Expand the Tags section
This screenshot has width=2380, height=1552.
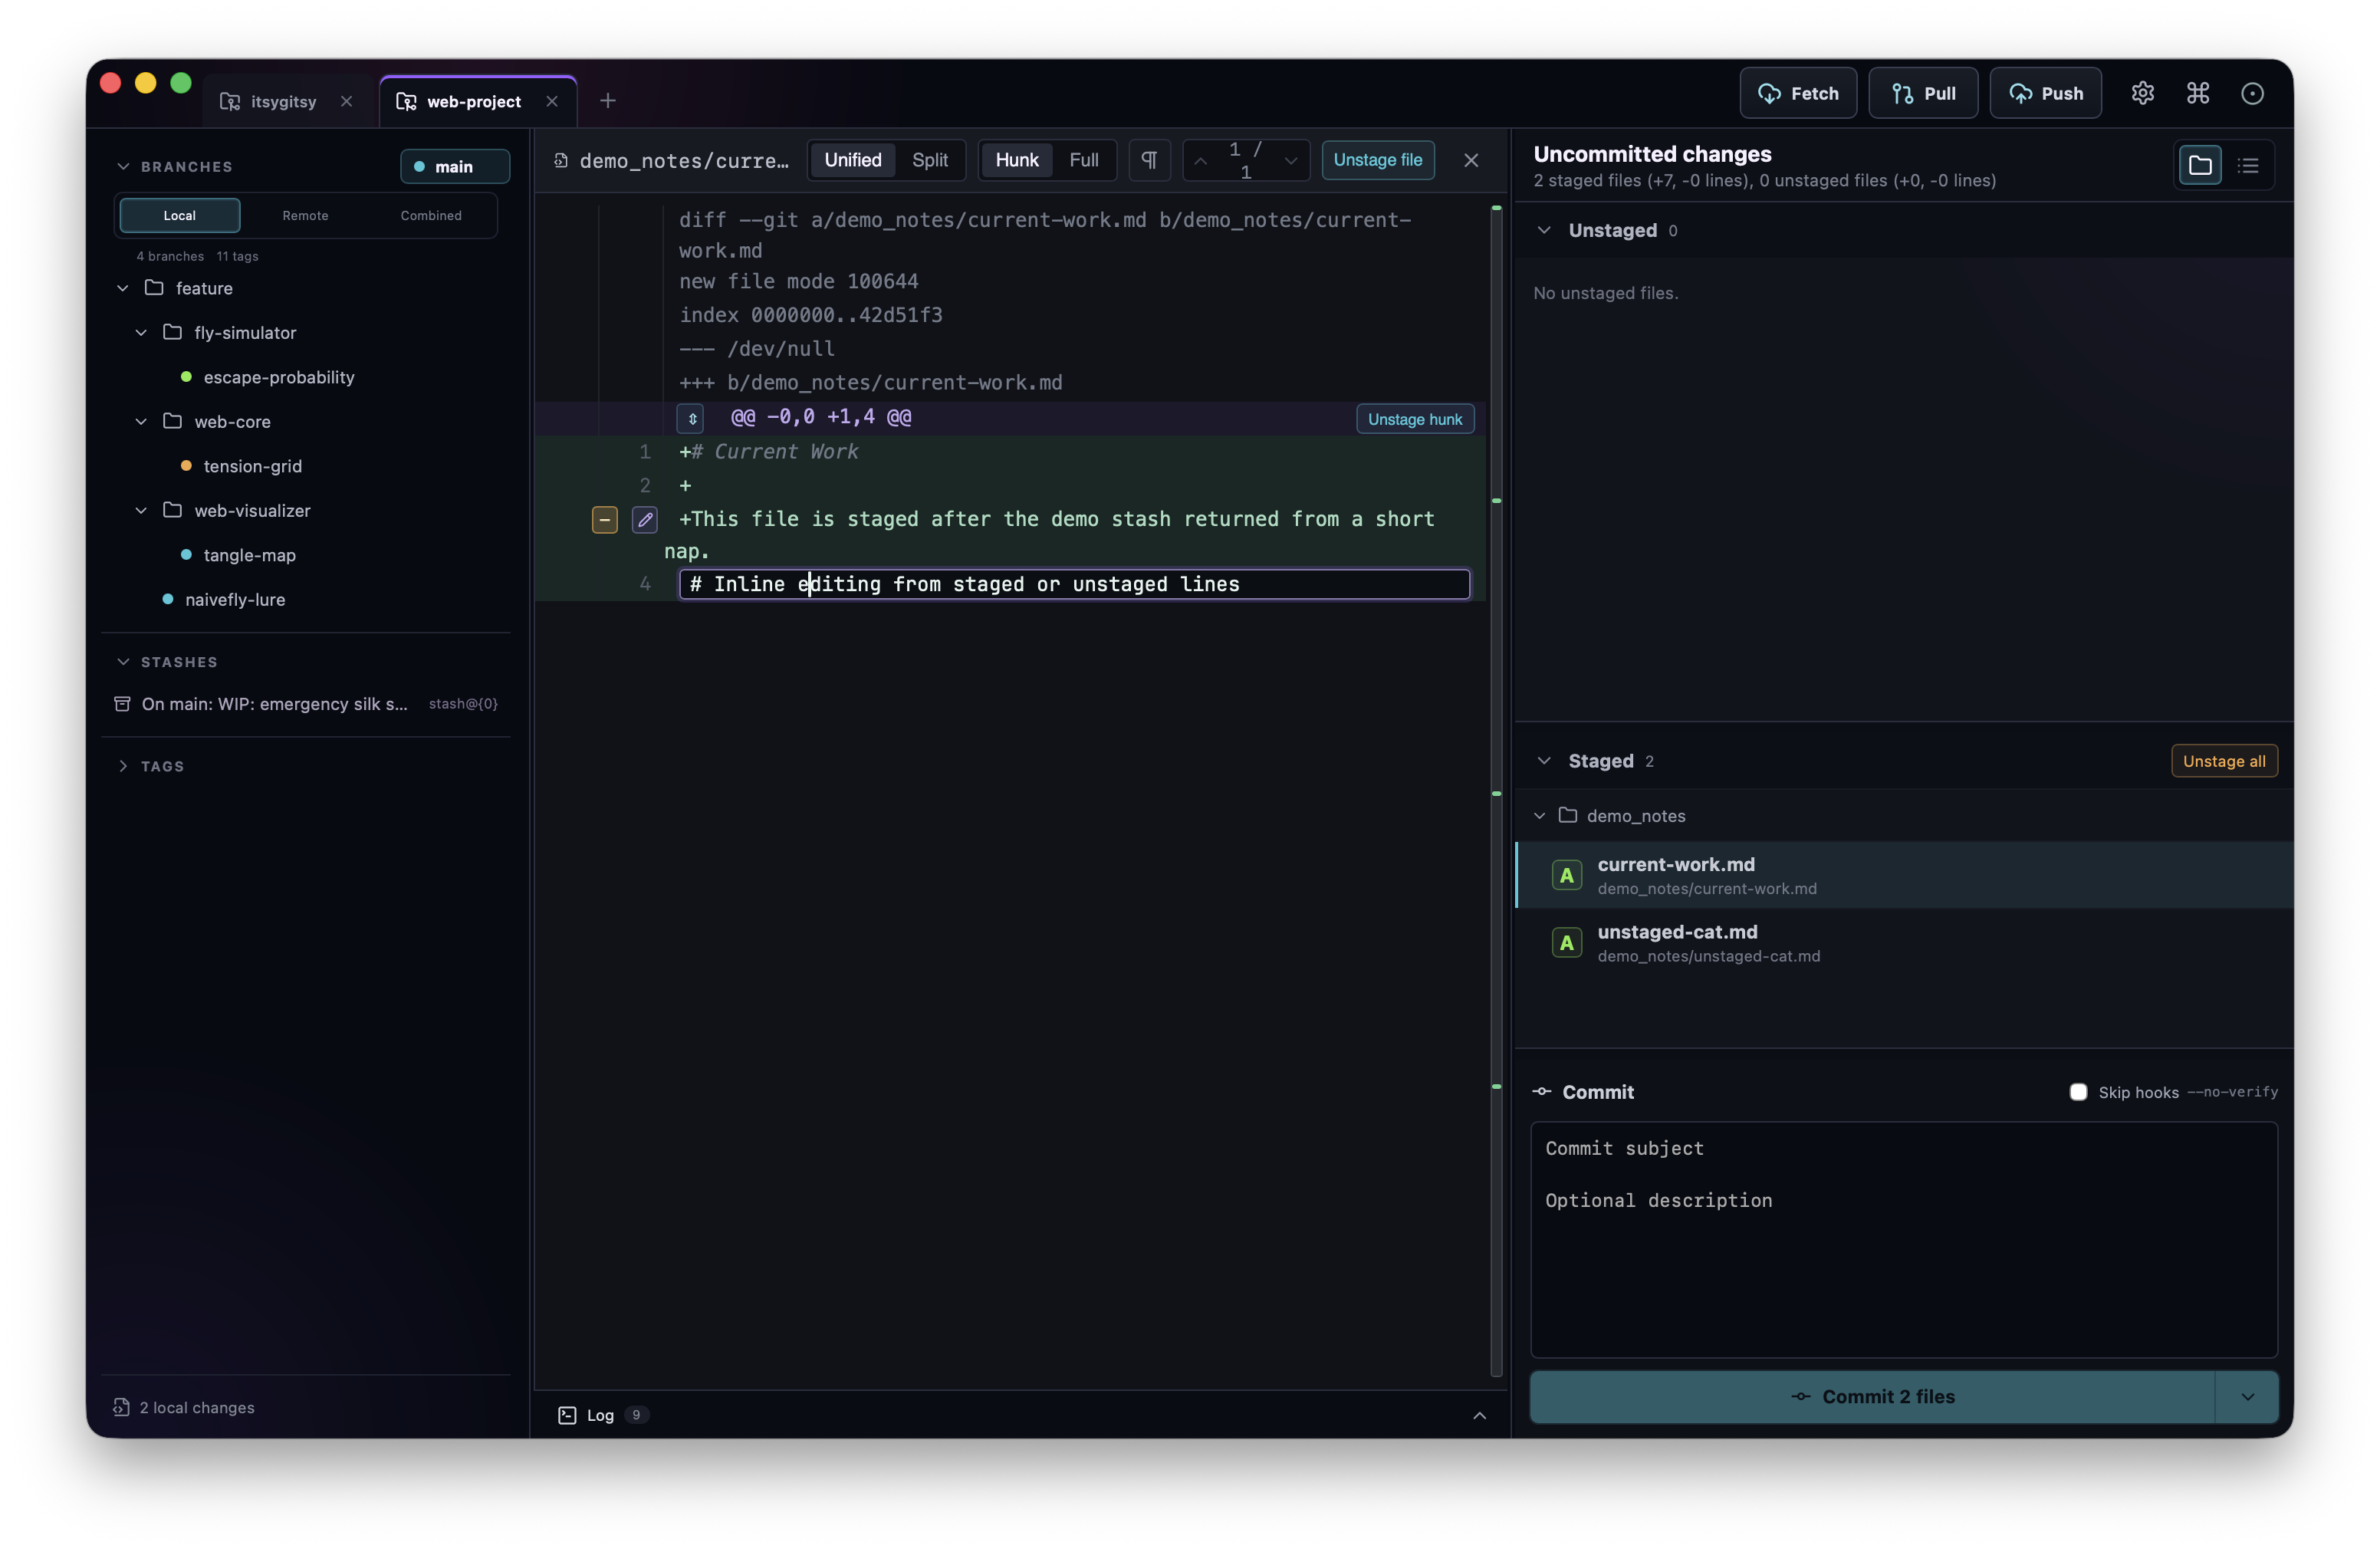click(x=123, y=766)
